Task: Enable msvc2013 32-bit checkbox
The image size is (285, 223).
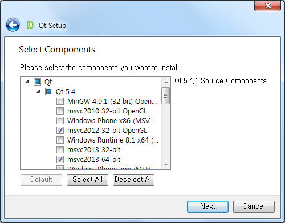Action: coord(60,150)
